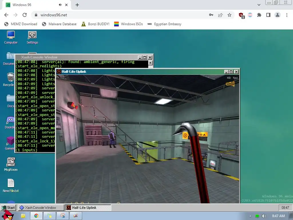Image resolution: width=293 pixels, height=220 pixels.
Task: Show hidden system tray icons arrow
Action: (x=250, y=216)
